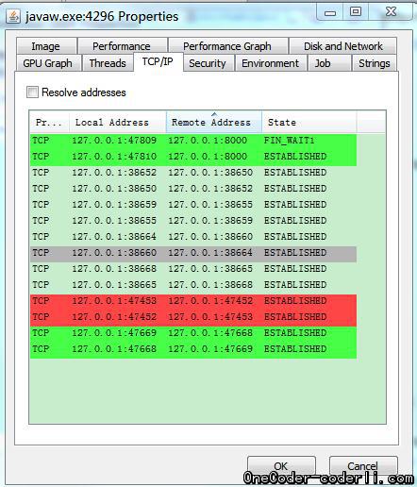Enable the Resolve addresses checkbox

[32, 92]
